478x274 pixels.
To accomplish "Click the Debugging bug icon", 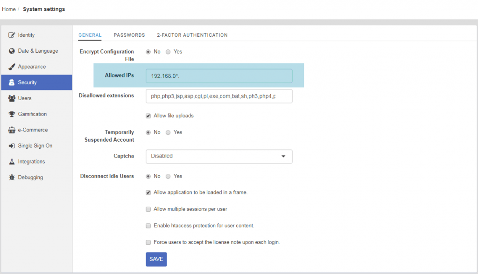I will (12, 178).
